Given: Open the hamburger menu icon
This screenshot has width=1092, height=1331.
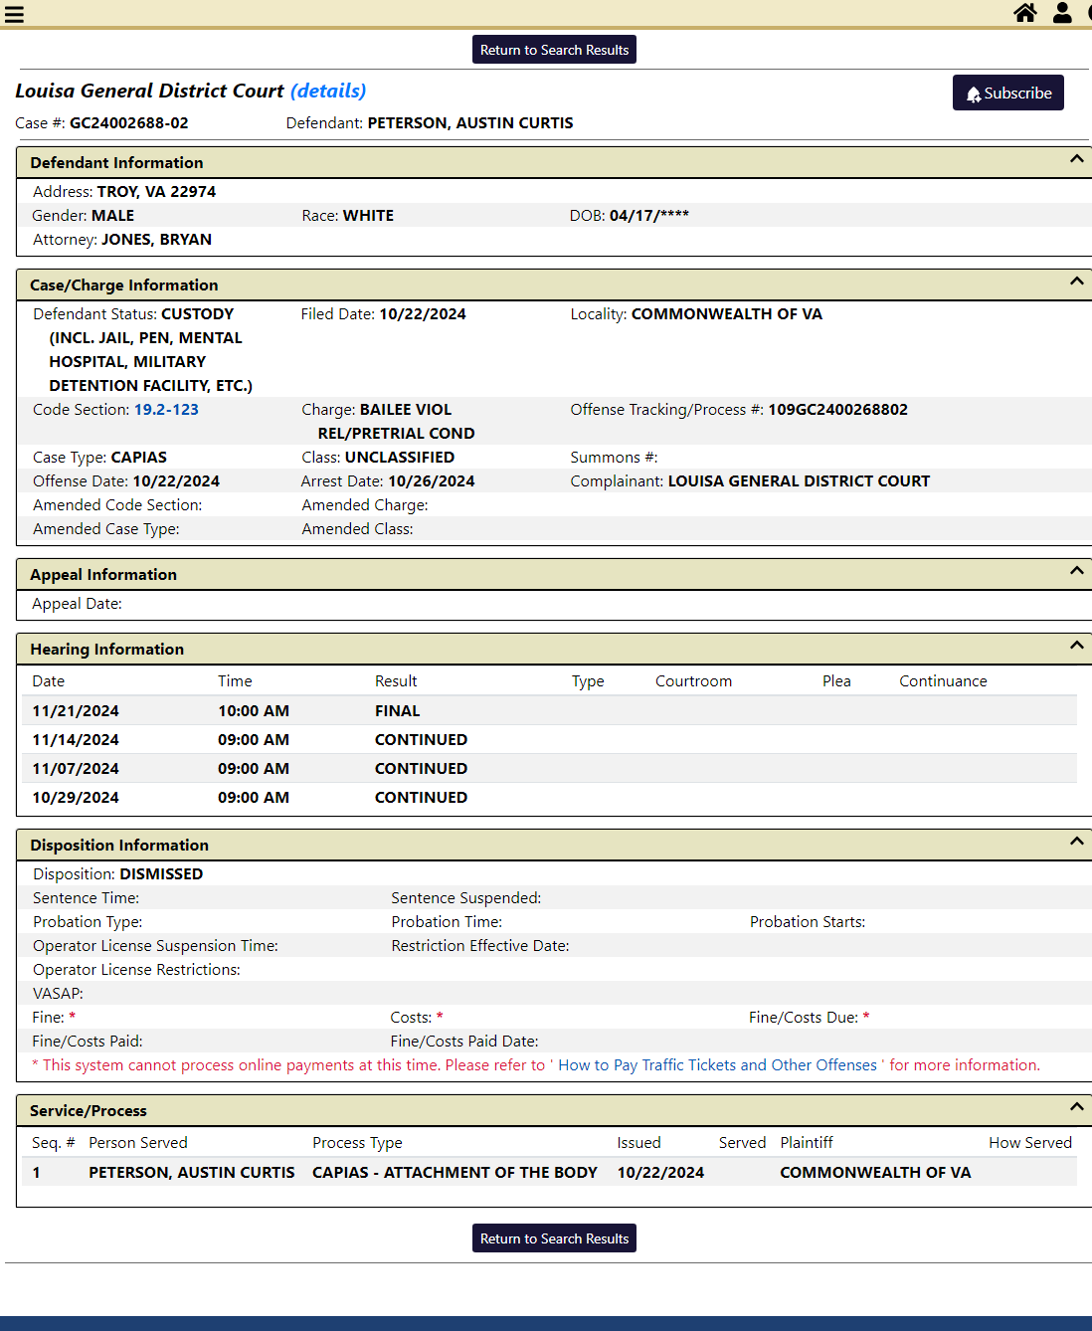Looking at the screenshot, I should [x=14, y=14].
